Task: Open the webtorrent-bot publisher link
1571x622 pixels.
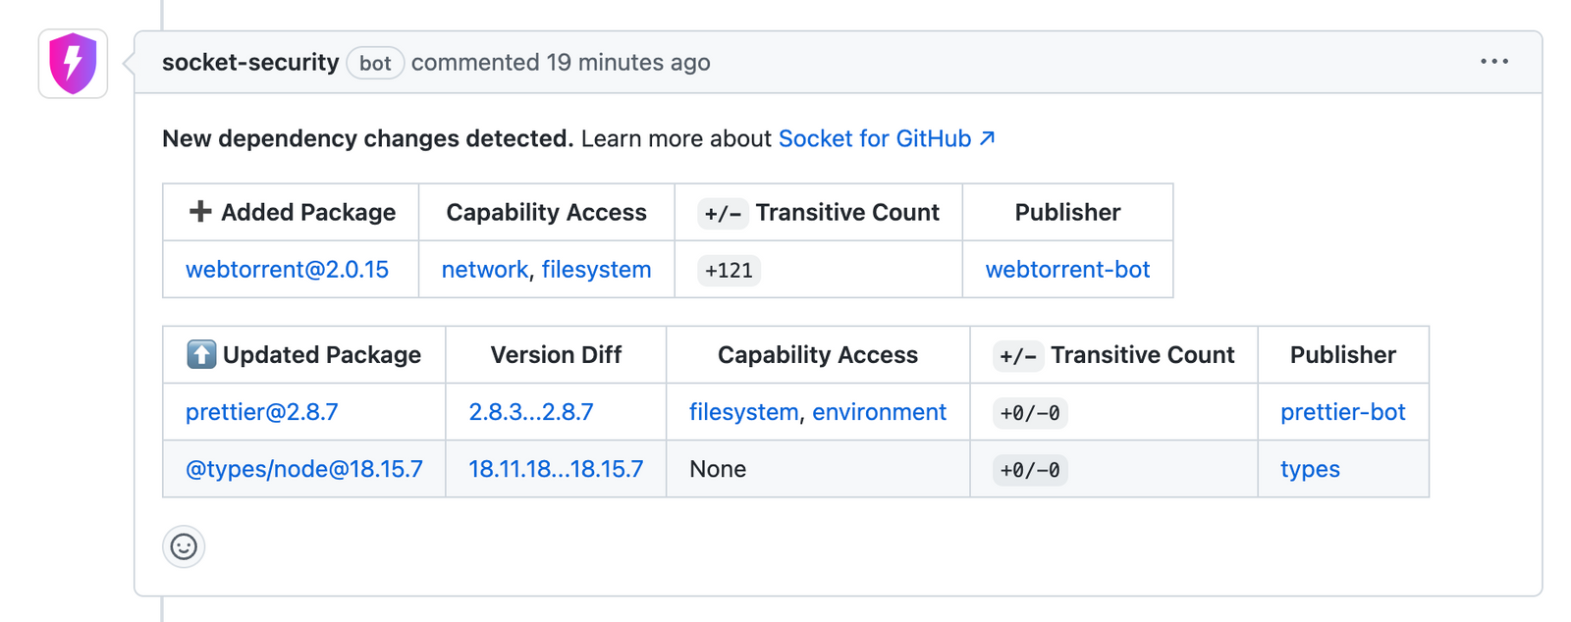Action: pyautogui.click(x=1067, y=270)
